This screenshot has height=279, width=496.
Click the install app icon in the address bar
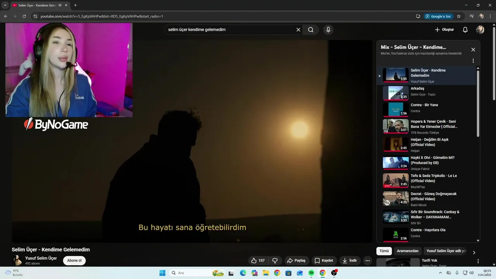(418, 16)
